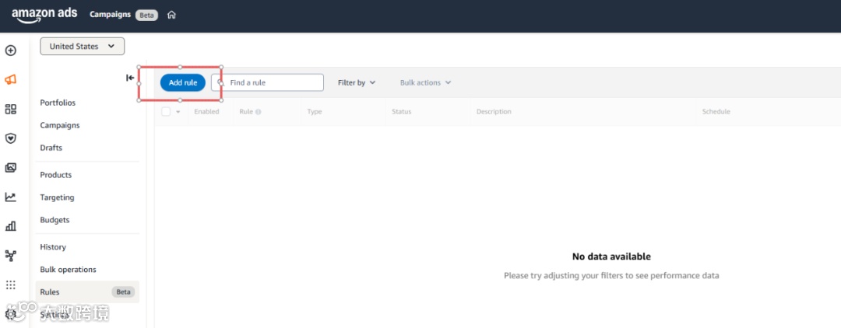Screen dimensions: 841x328
Task: Open the nine-dot apps grid icon
Action: tap(11, 284)
